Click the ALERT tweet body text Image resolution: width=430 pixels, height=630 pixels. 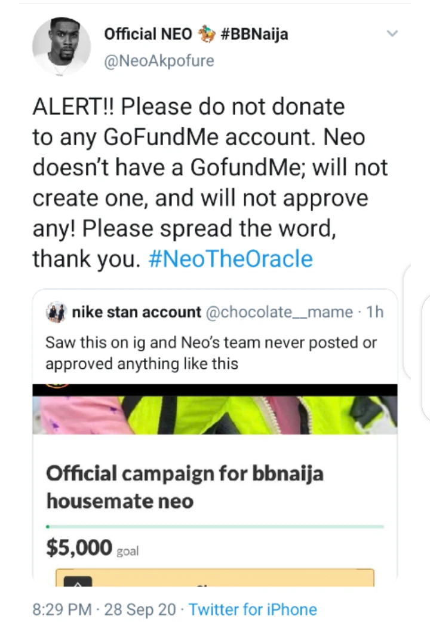[x=209, y=183]
